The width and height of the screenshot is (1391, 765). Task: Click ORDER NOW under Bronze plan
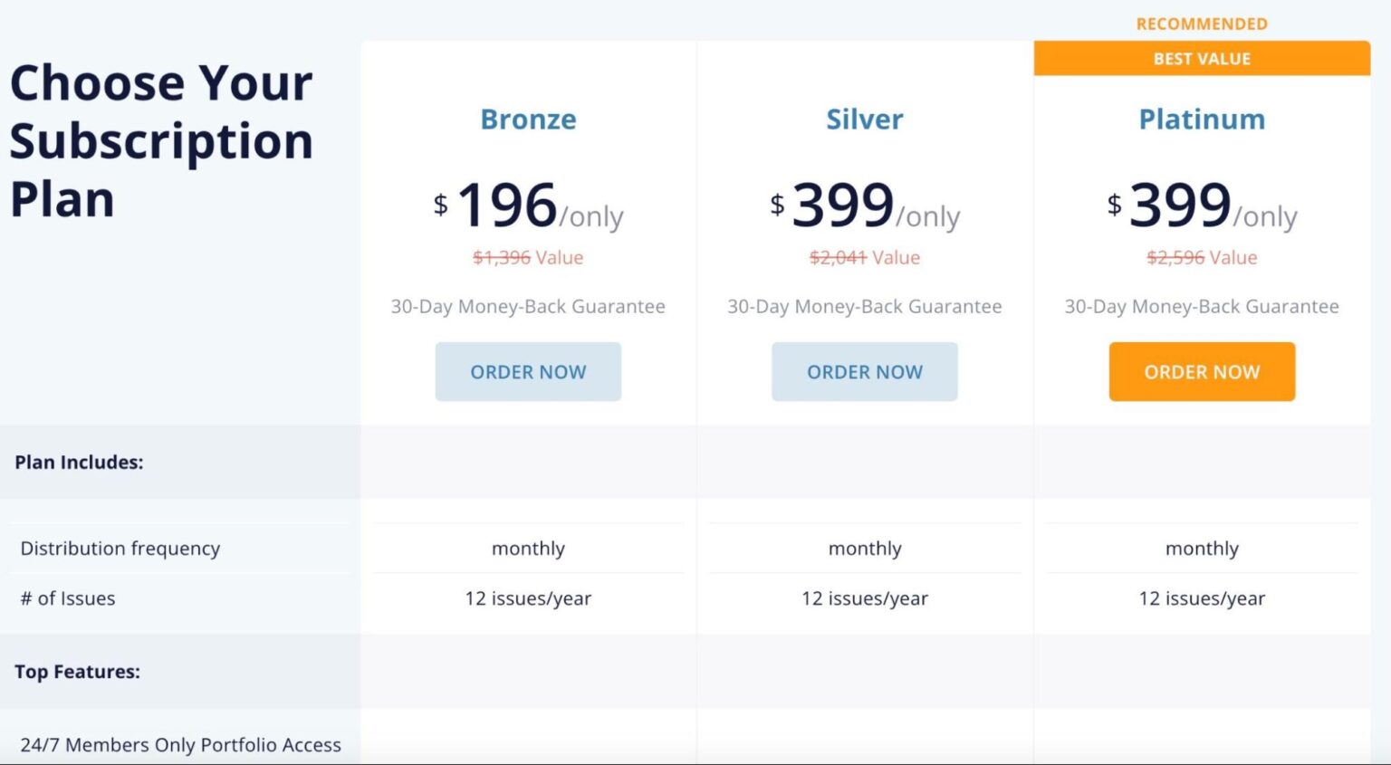[x=528, y=371]
